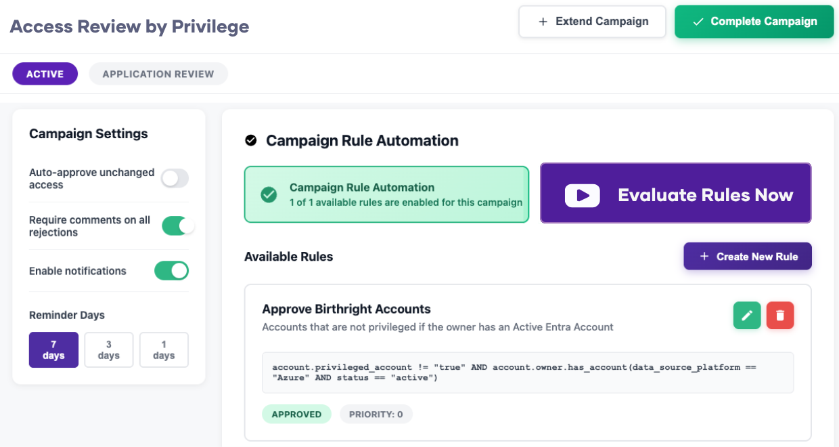Pick the 1 days reminder option
839x447 pixels.
click(164, 349)
